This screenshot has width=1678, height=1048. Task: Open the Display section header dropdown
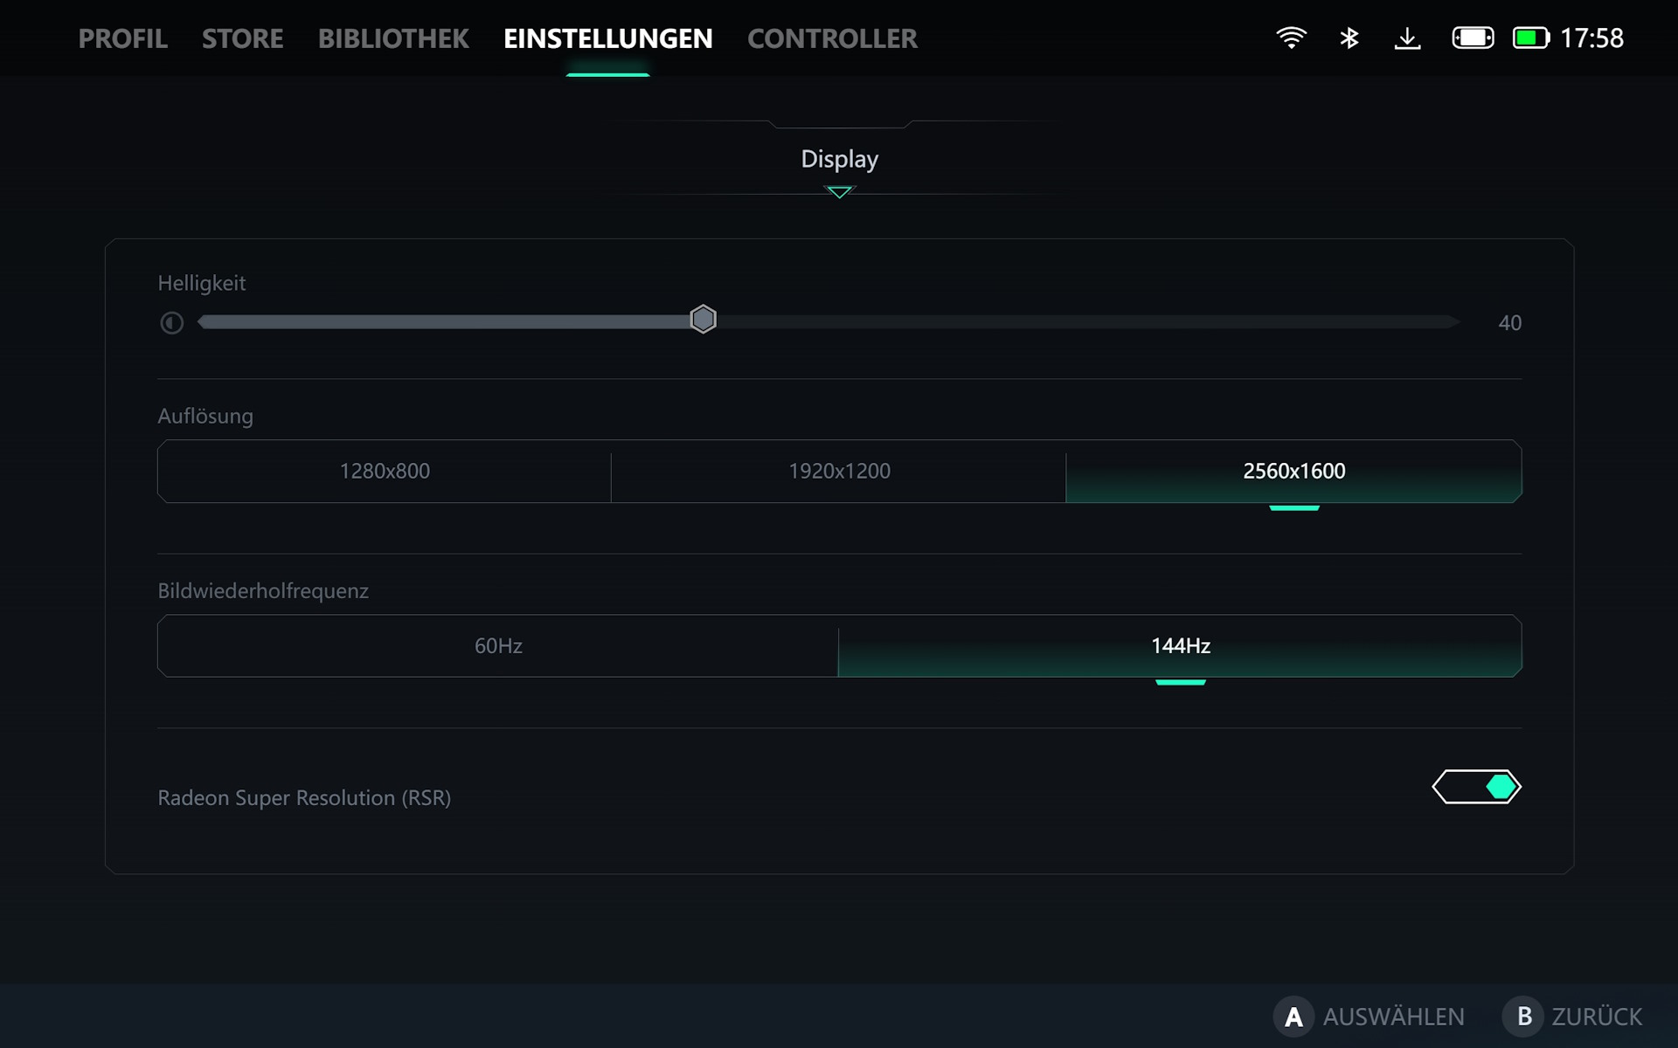839,159
